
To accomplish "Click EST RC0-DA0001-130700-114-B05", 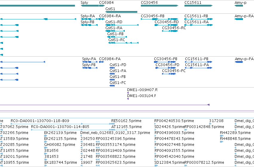I will tap(60, 127).
